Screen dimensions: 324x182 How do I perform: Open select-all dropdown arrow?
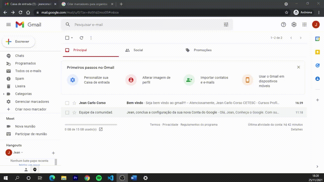pyautogui.click(x=72, y=38)
